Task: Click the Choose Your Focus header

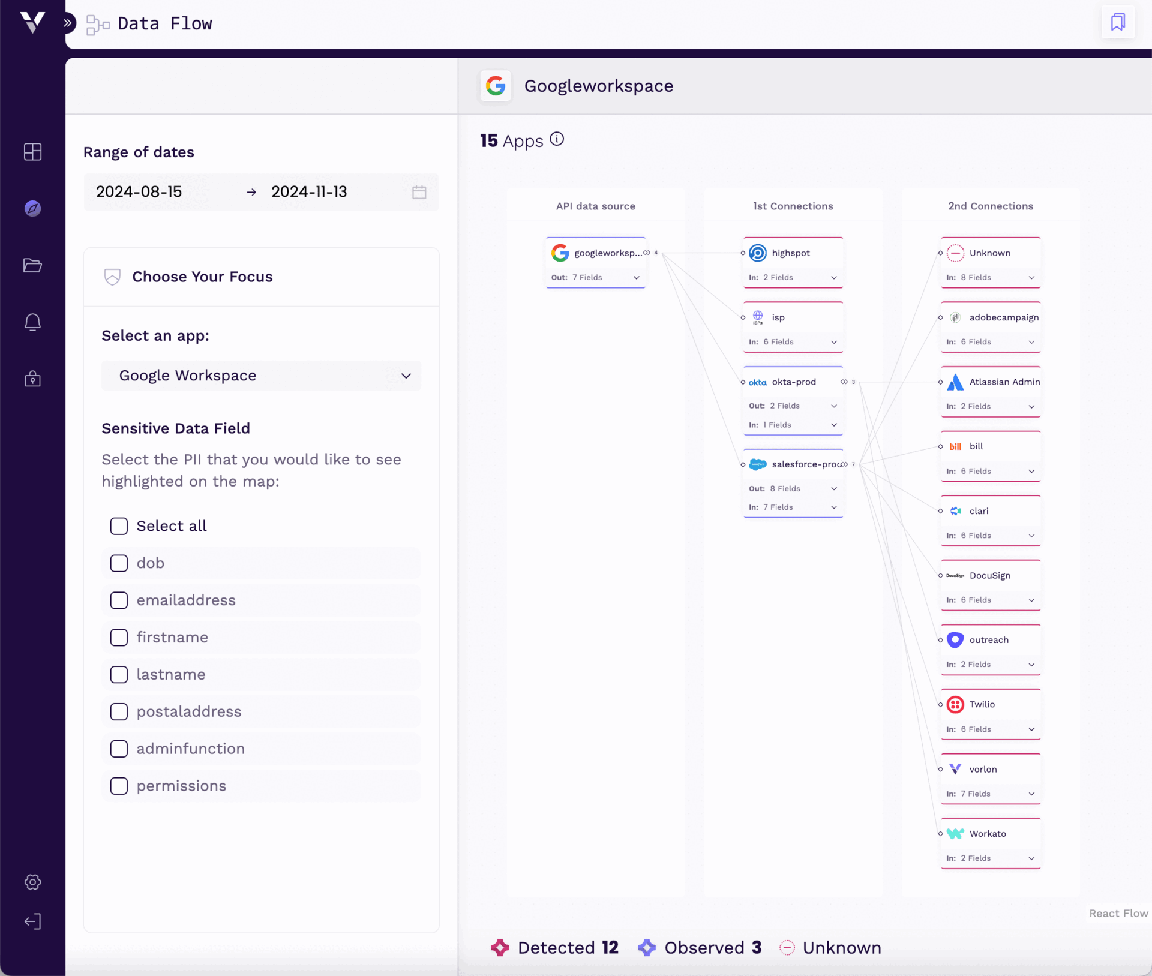Action: 262,277
